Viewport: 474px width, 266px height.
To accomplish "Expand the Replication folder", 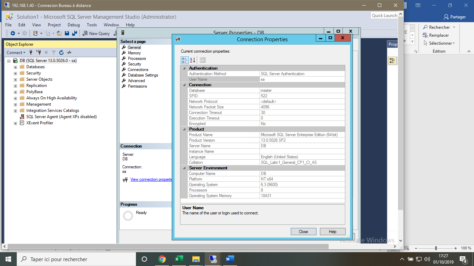I will [15, 86].
